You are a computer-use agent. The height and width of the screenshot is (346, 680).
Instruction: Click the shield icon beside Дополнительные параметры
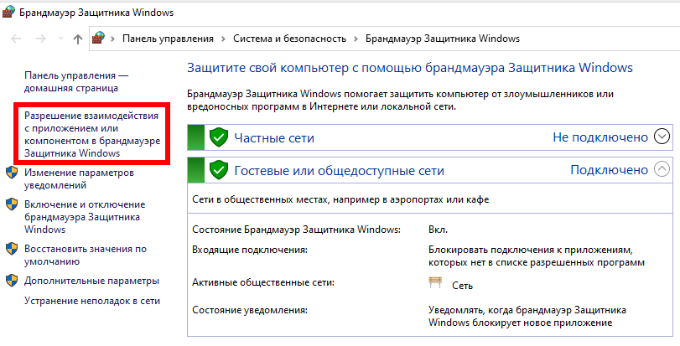12,281
